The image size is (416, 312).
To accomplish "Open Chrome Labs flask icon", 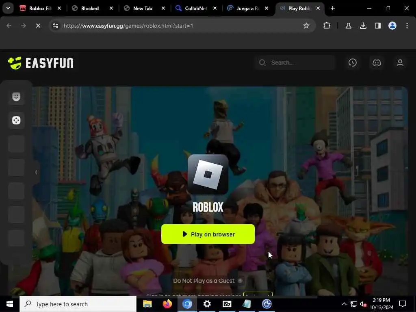I will [x=348, y=26].
